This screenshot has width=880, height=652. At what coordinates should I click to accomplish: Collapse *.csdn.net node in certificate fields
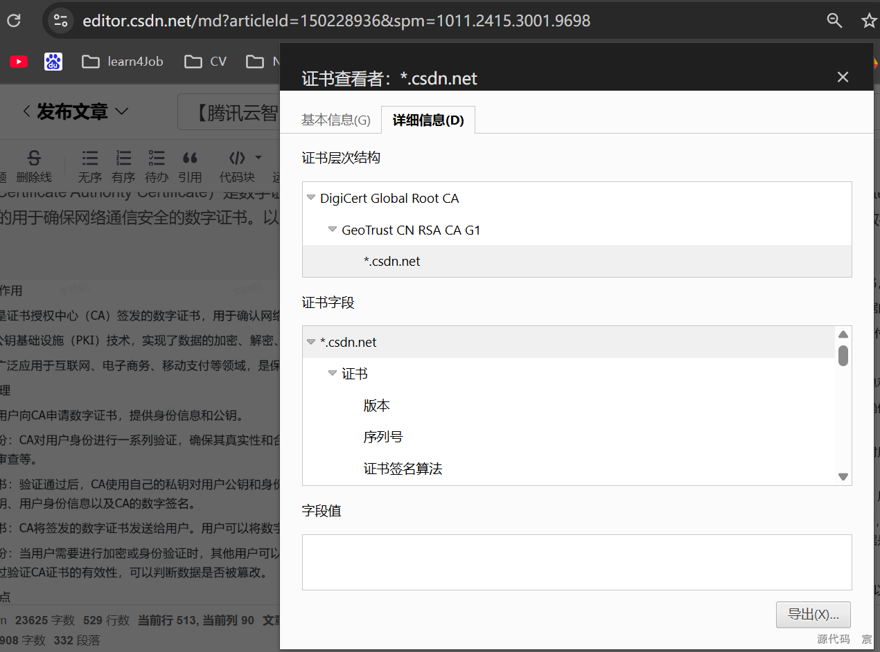coord(311,342)
